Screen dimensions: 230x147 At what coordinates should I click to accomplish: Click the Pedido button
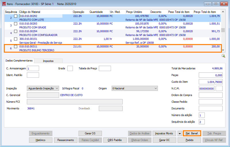tap(189, 140)
